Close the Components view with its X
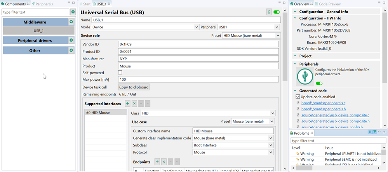 [28, 4]
